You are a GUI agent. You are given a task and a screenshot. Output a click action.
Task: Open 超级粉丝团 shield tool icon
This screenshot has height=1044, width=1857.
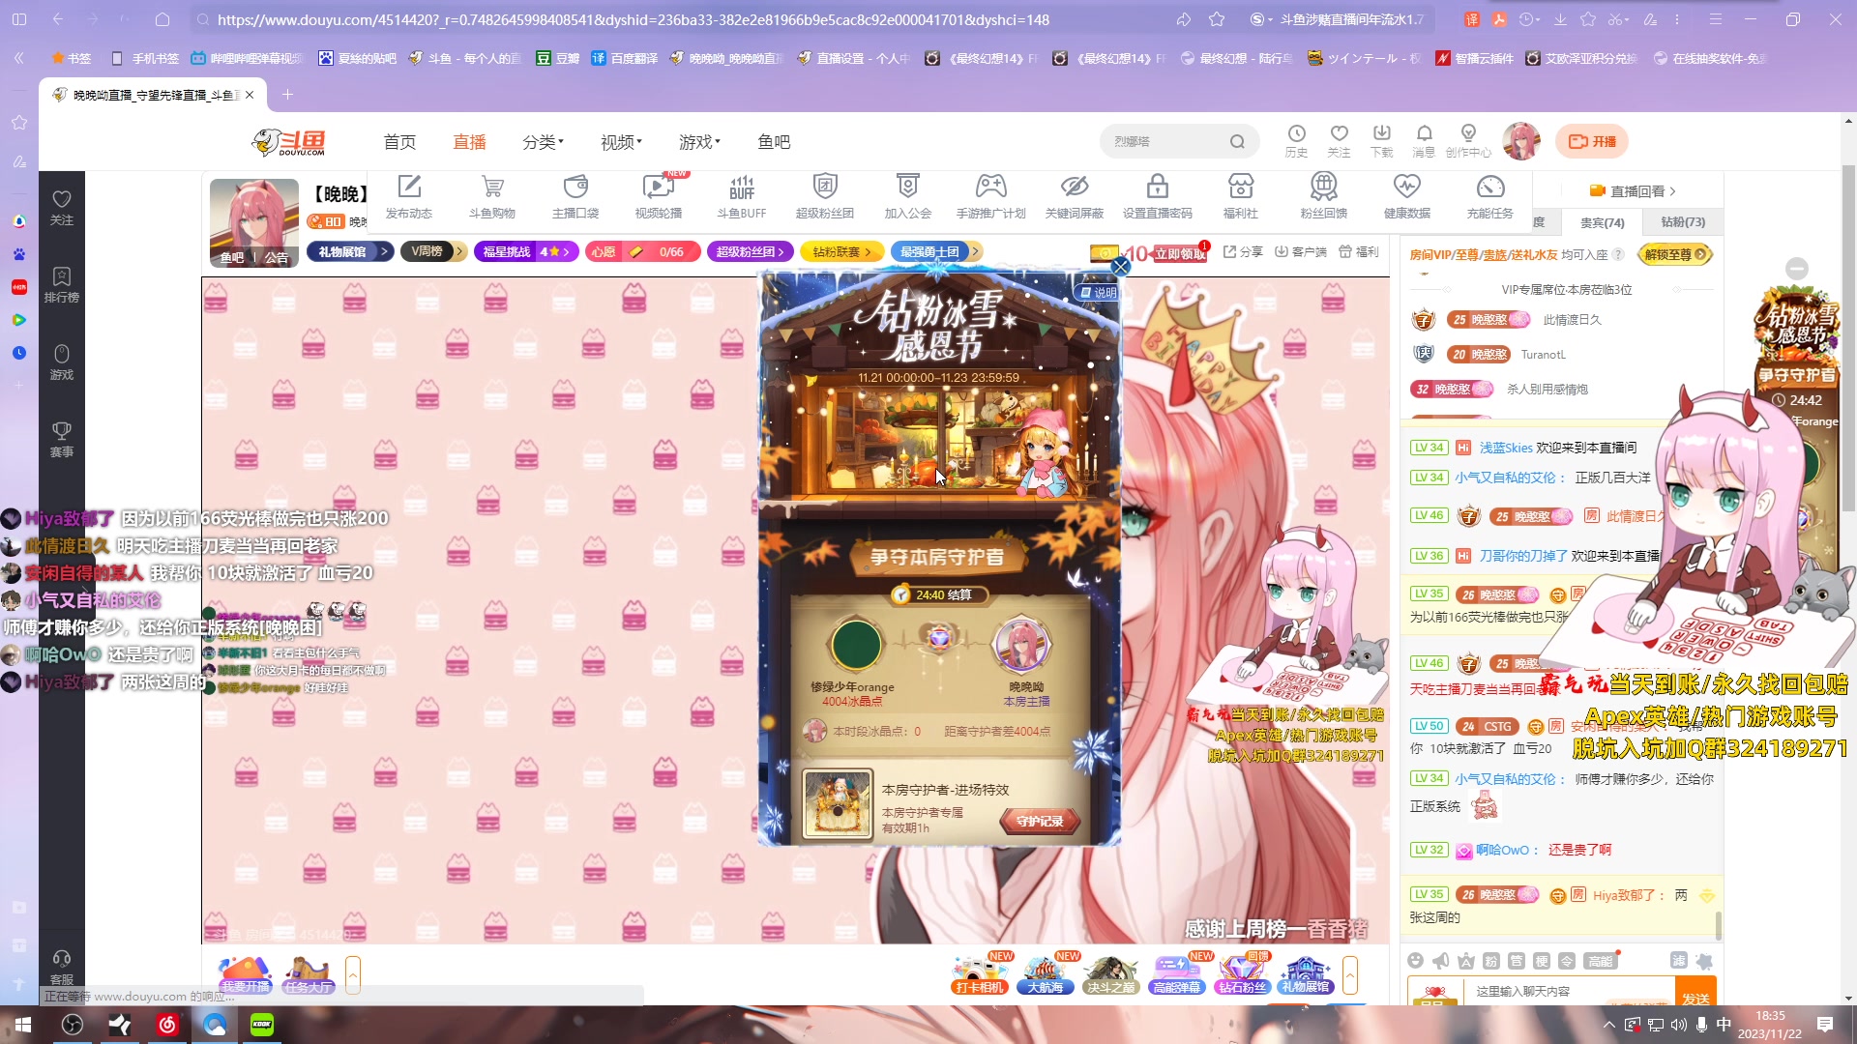[825, 196]
